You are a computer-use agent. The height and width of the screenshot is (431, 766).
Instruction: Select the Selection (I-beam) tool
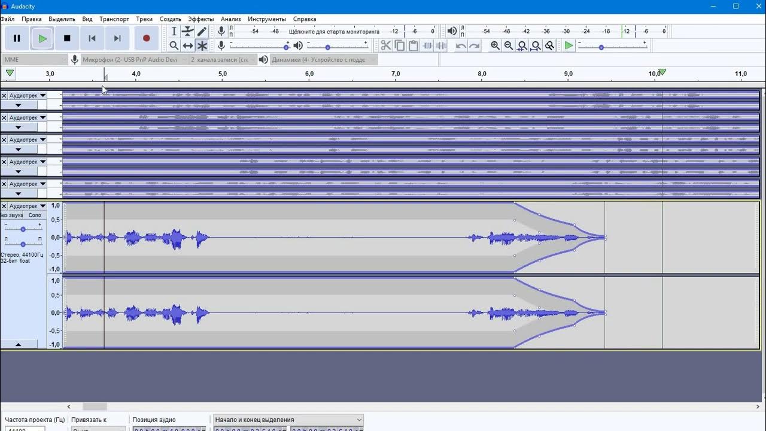click(174, 31)
